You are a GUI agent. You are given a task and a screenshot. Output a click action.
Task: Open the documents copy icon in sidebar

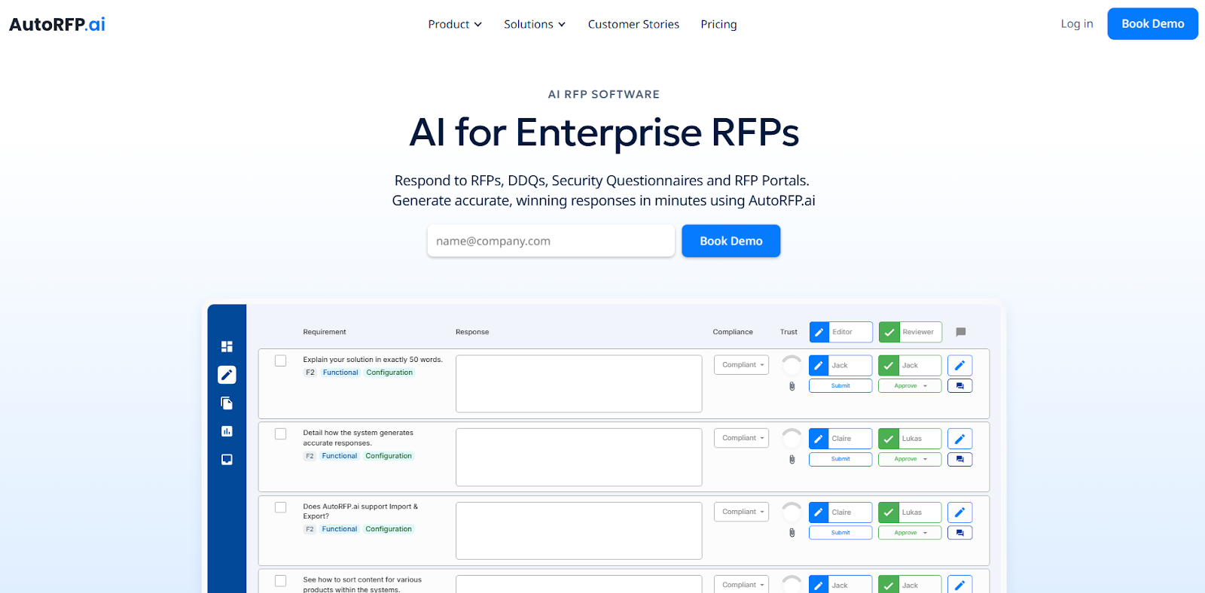pos(227,403)
